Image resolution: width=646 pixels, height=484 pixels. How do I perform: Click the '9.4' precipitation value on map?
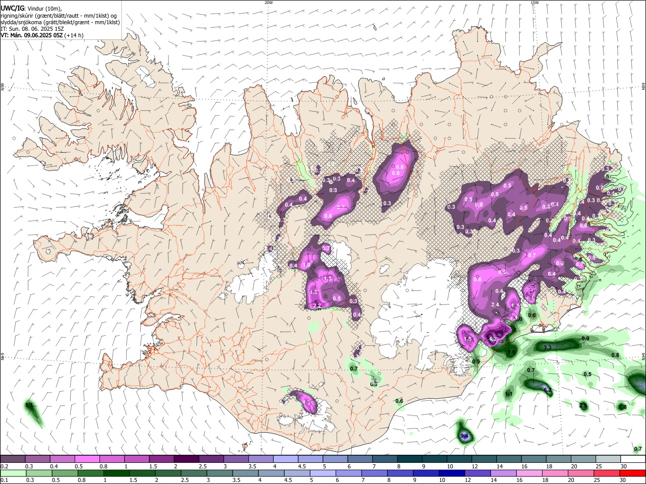click(465, 436)
